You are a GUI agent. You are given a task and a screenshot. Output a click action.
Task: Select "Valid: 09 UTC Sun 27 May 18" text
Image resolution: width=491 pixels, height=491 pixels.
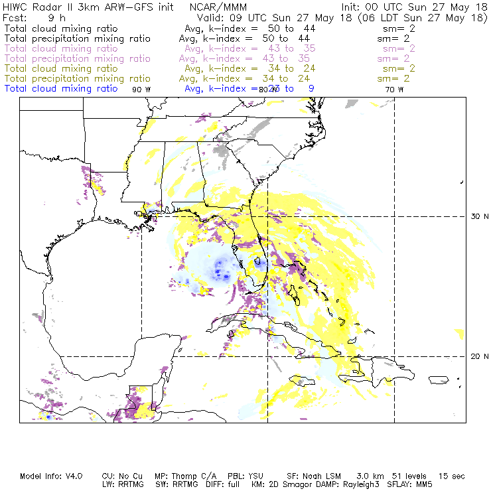tap(274, 18)
